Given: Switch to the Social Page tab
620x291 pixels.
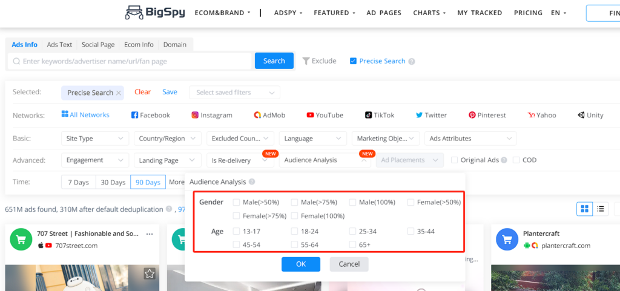Looking at the screenshot, I should 98,45.
